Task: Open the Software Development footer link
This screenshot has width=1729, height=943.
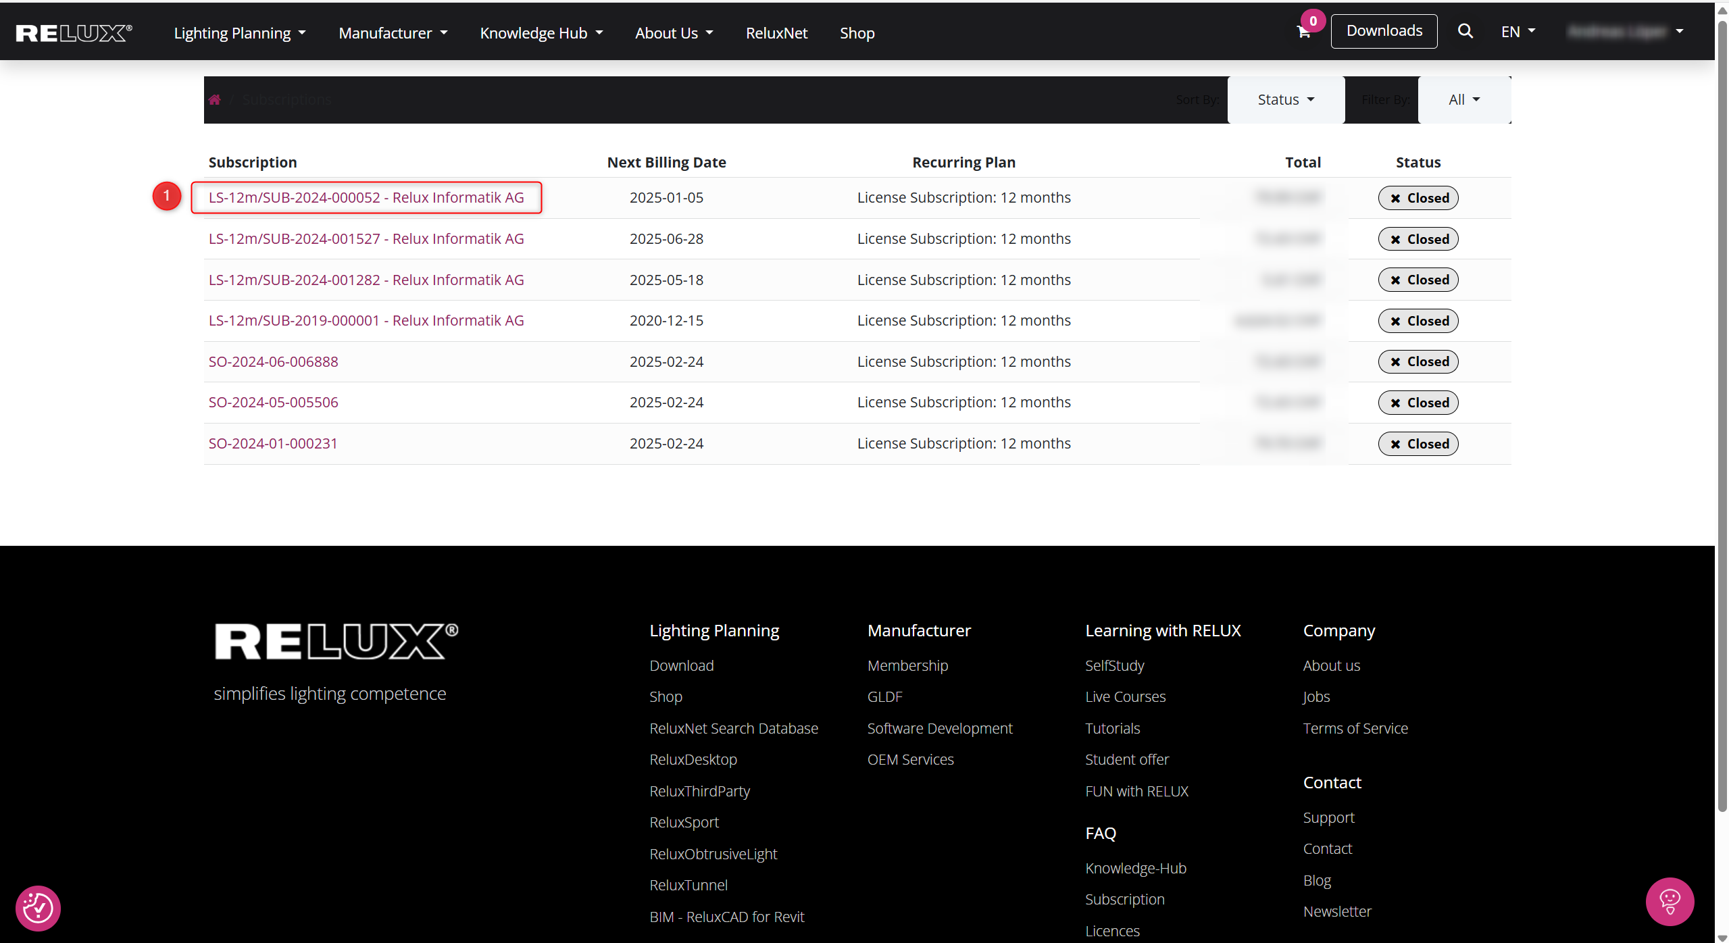Action: 940,728
